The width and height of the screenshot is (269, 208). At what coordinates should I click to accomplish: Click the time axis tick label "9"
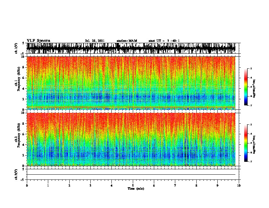coord(217,186)
